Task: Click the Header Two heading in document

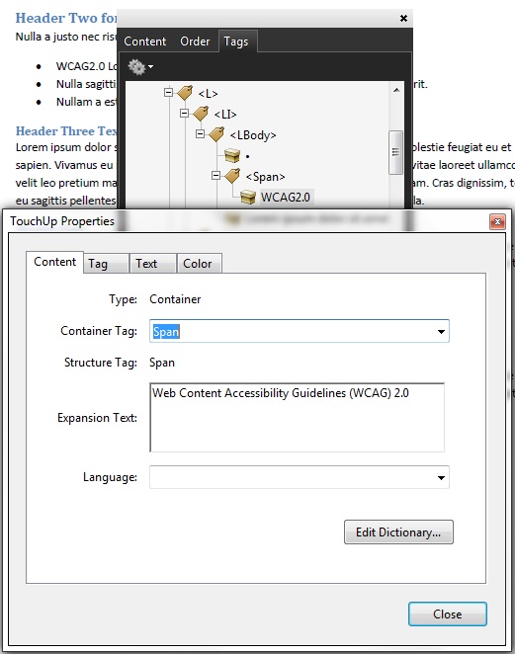Action: pos(66,18)
